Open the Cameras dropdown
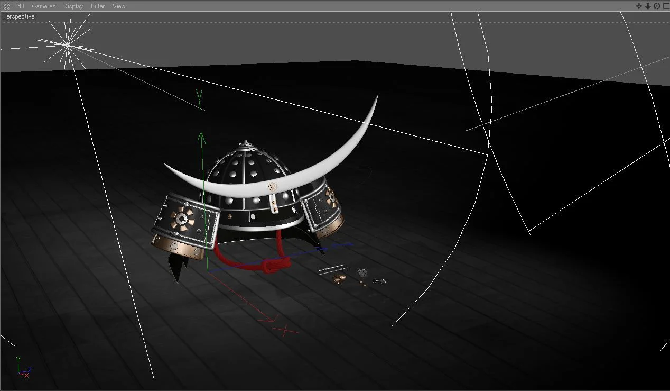670x391 pixels. click(44, 6)
